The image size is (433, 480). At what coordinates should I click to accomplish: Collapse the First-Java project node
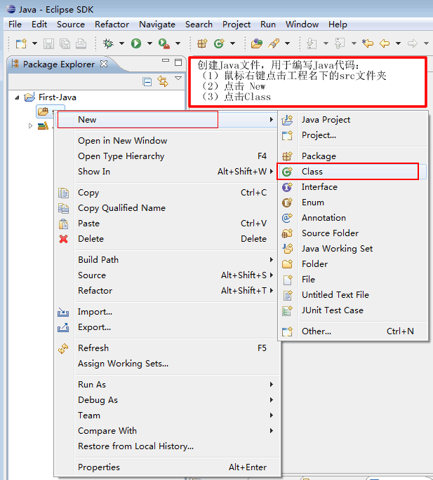pos(17,97)
